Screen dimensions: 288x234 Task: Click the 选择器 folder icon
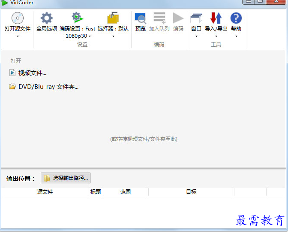tap(113, 18)
